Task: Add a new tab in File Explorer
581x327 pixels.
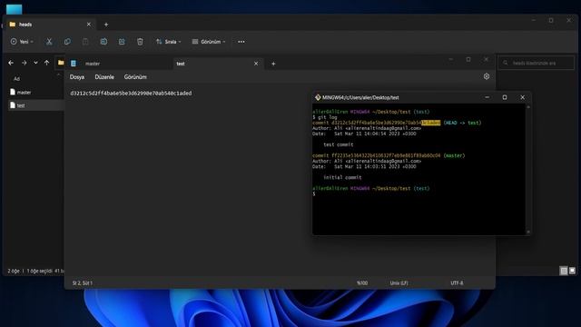Action: point(106,25)
